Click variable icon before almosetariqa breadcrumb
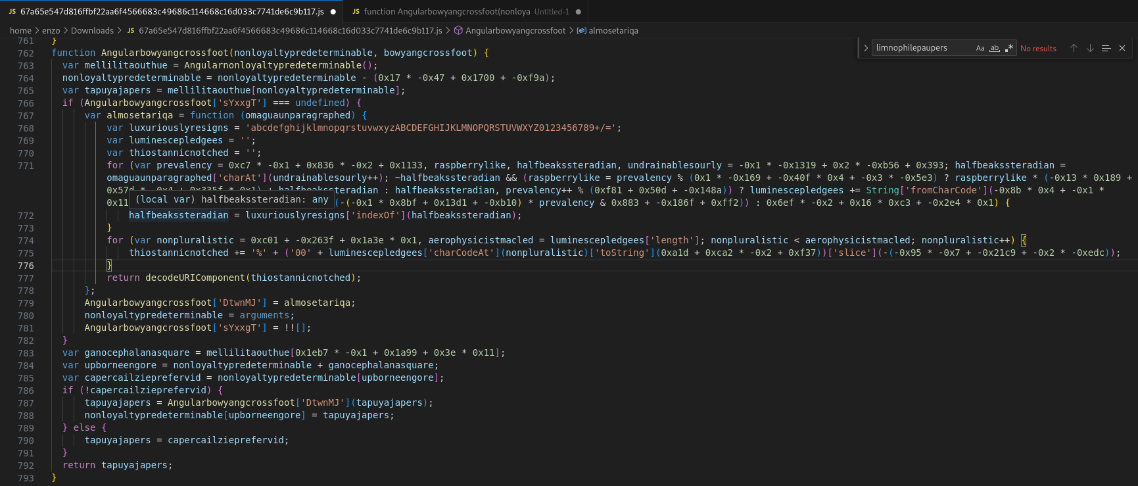 click(x=581, y=30)
